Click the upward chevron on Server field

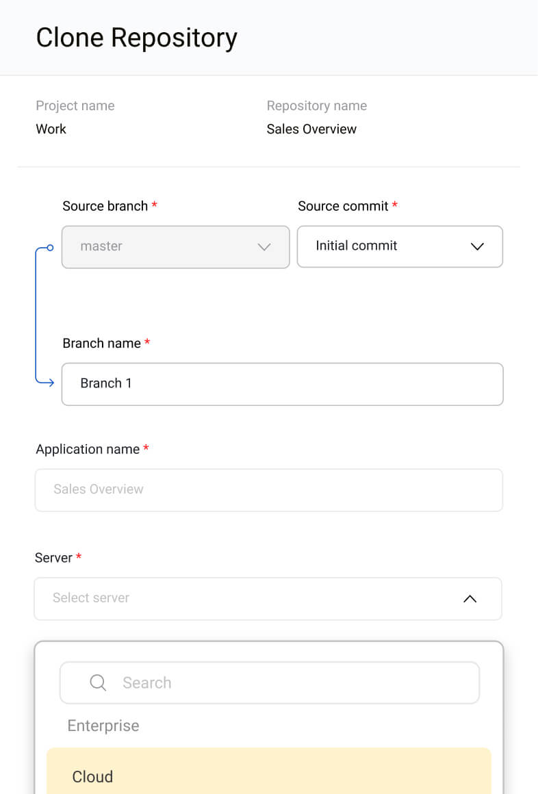pyautogui.click(x=470, y=598)
